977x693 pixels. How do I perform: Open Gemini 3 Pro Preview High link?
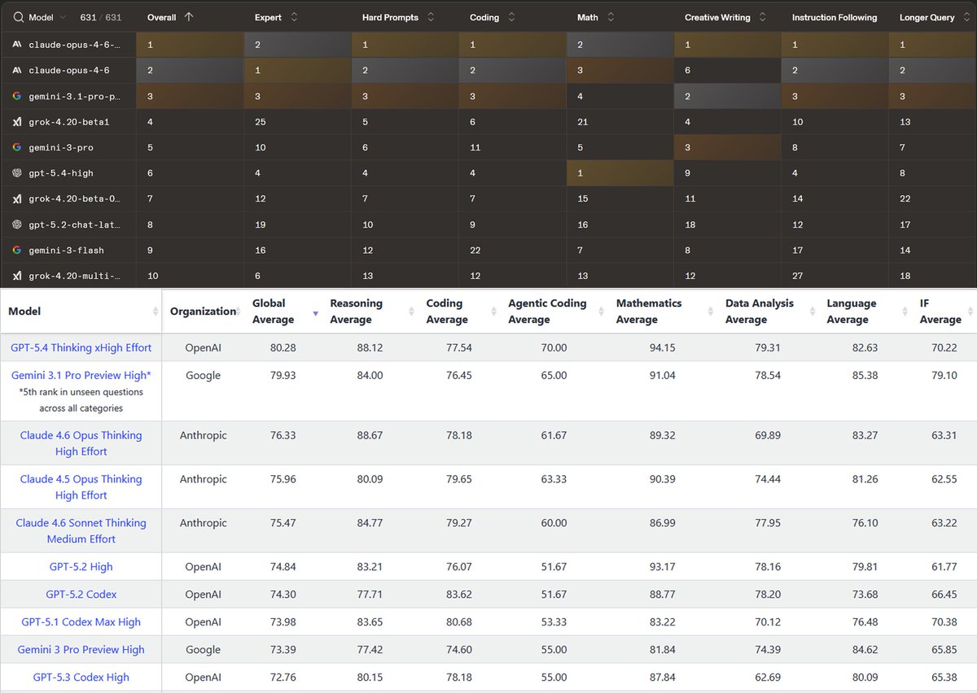click(x=81, y=650)
